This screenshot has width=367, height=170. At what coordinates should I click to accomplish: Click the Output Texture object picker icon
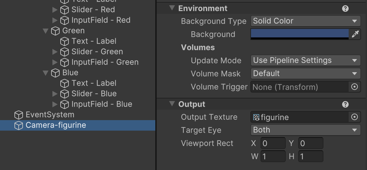[x=354, y=117]
